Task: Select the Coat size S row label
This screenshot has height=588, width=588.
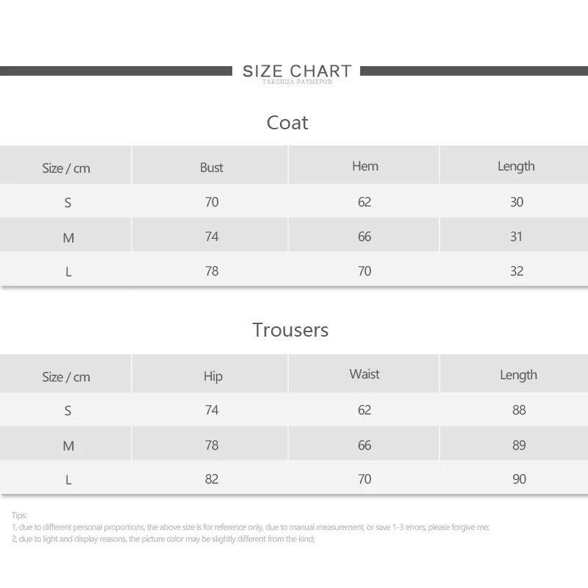Action: pyautogui.click(x=68, y=203)
